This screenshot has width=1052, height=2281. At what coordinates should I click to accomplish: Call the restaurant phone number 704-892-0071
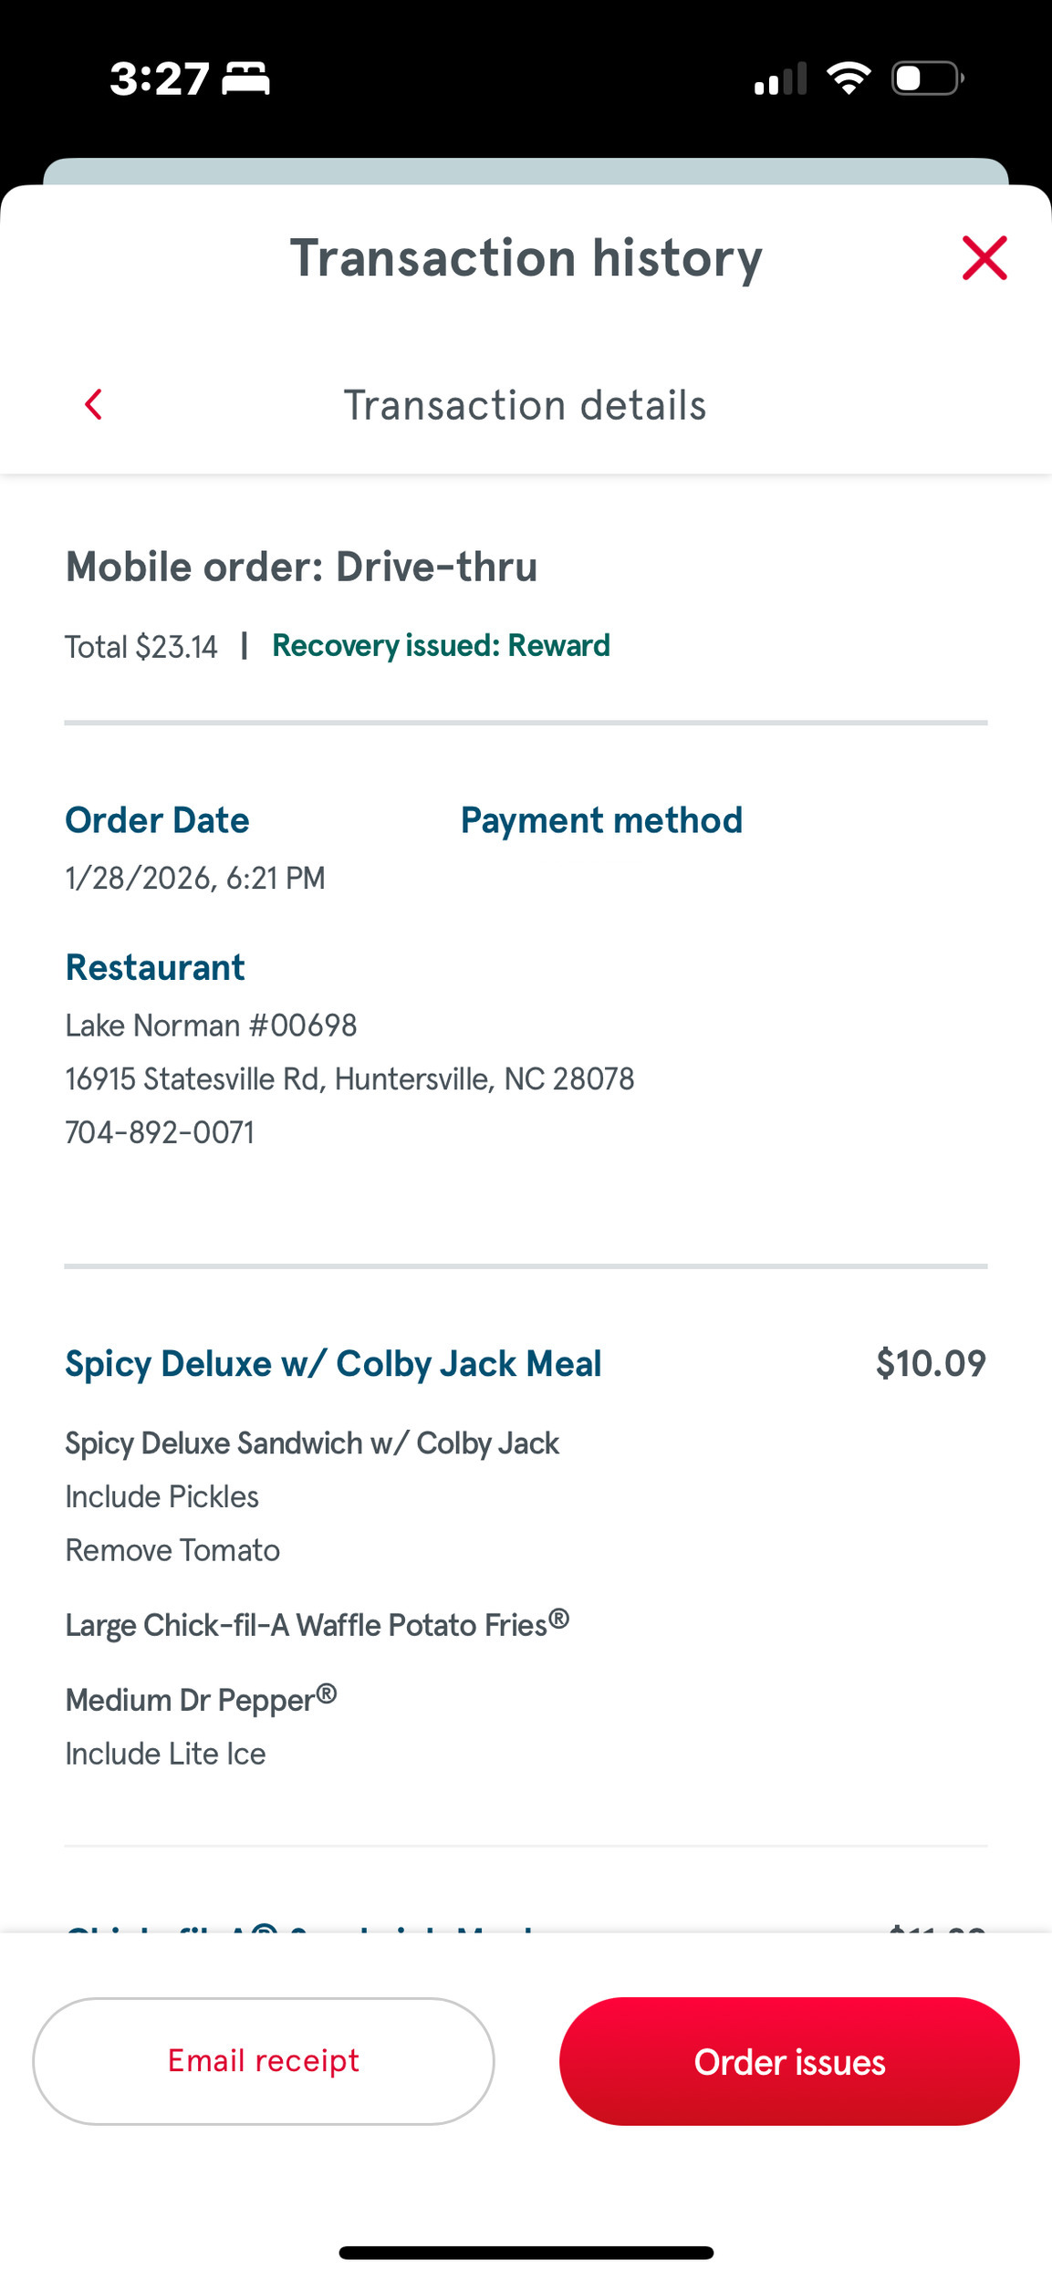(160, 1132)
